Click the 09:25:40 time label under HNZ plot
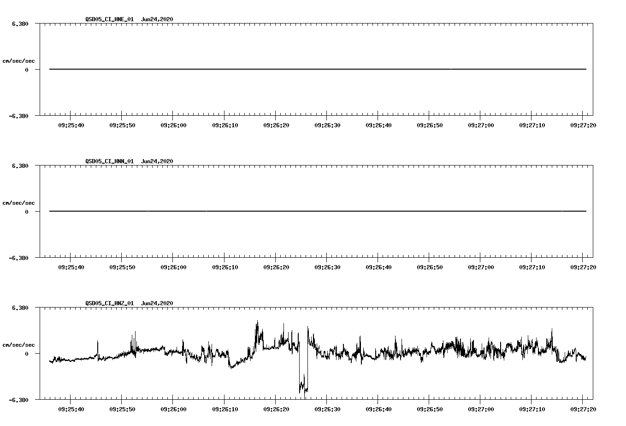626x426 pixels. 71,409
